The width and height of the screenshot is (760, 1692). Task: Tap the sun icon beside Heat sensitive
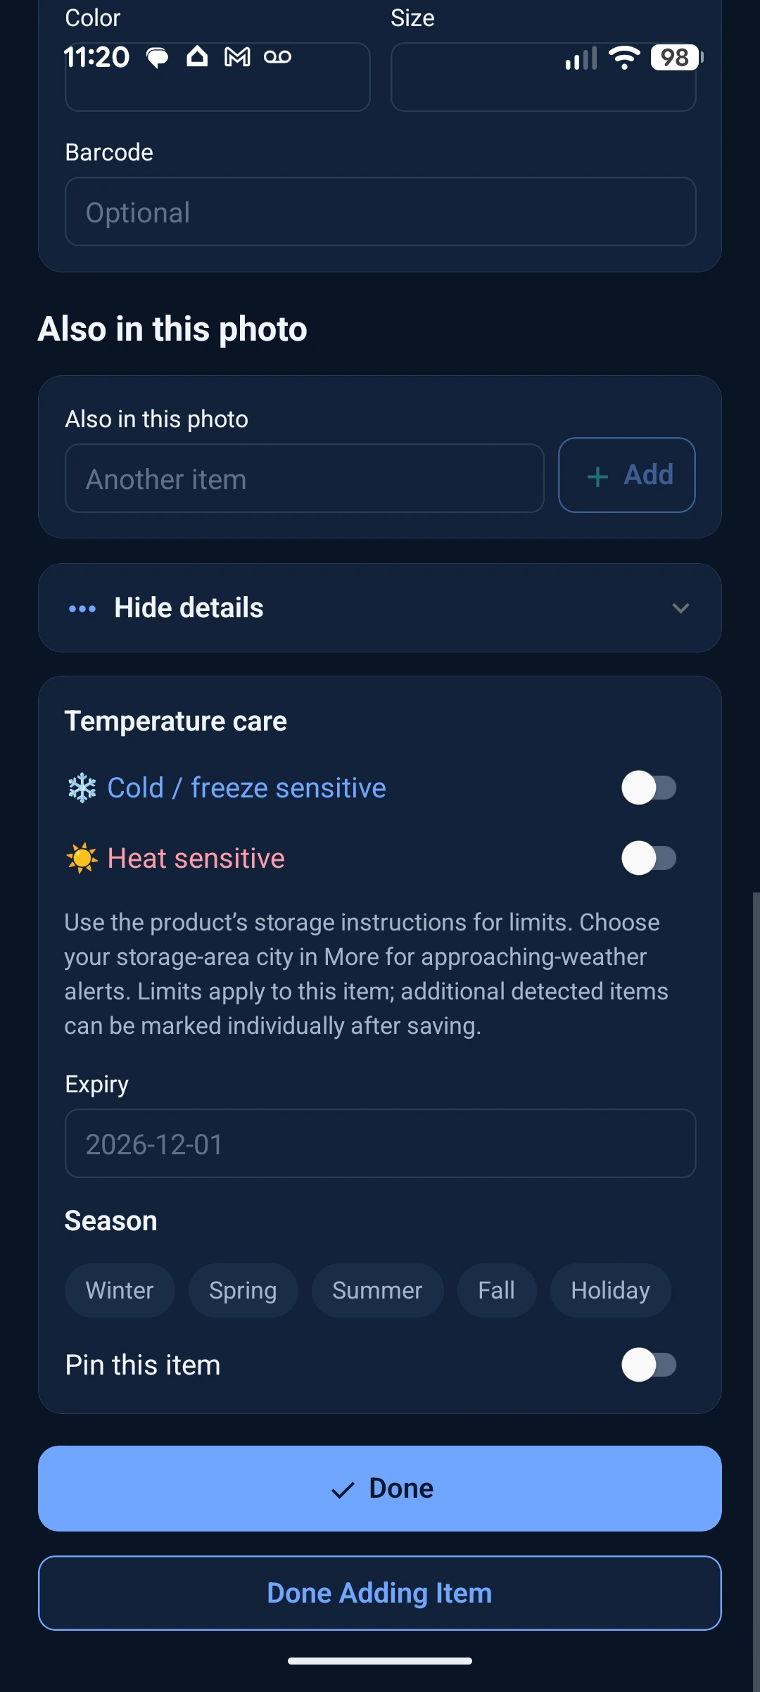[x=82, y=858]
